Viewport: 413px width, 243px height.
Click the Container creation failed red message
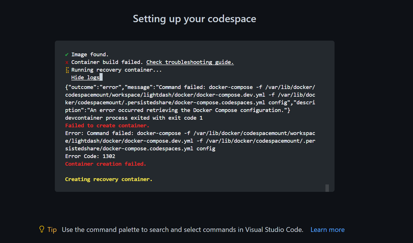(x=105, y=164)
